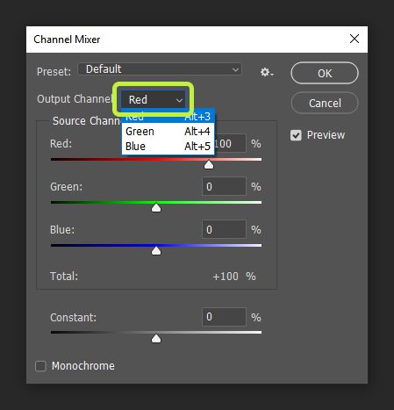This screenshot has height=410, width=394.
Task: Choose Green from the channel list
Action: point(168,132)
